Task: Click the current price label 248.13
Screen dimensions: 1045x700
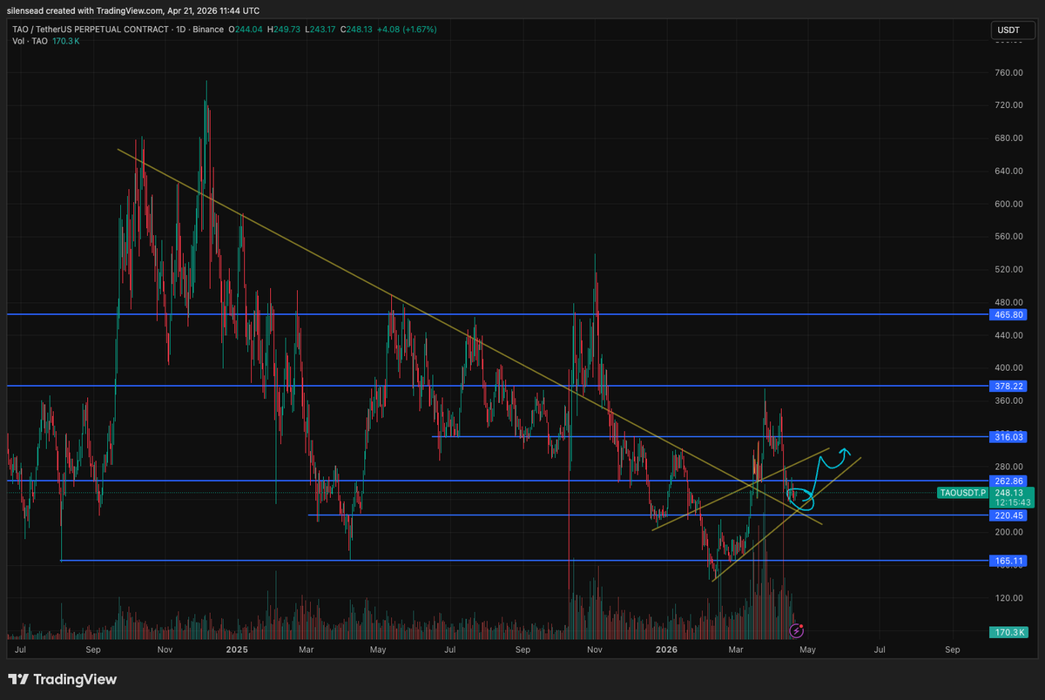Action: coord(1008,492)
